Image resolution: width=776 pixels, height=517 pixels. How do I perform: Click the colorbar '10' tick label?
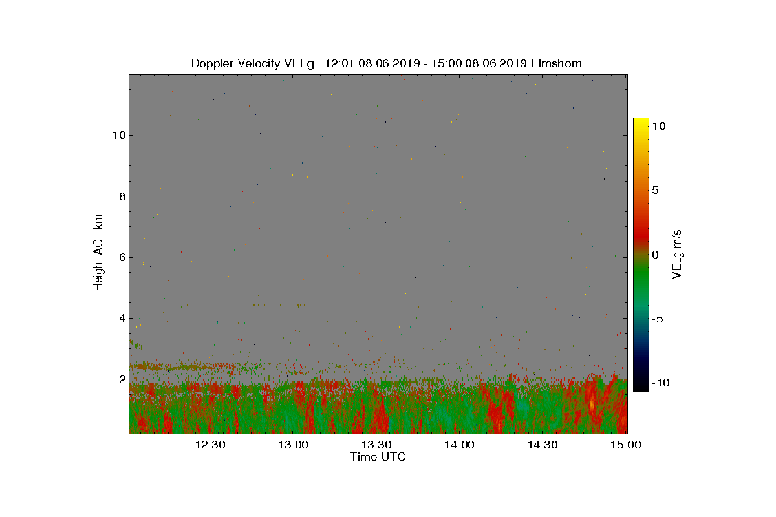(658, 127)
